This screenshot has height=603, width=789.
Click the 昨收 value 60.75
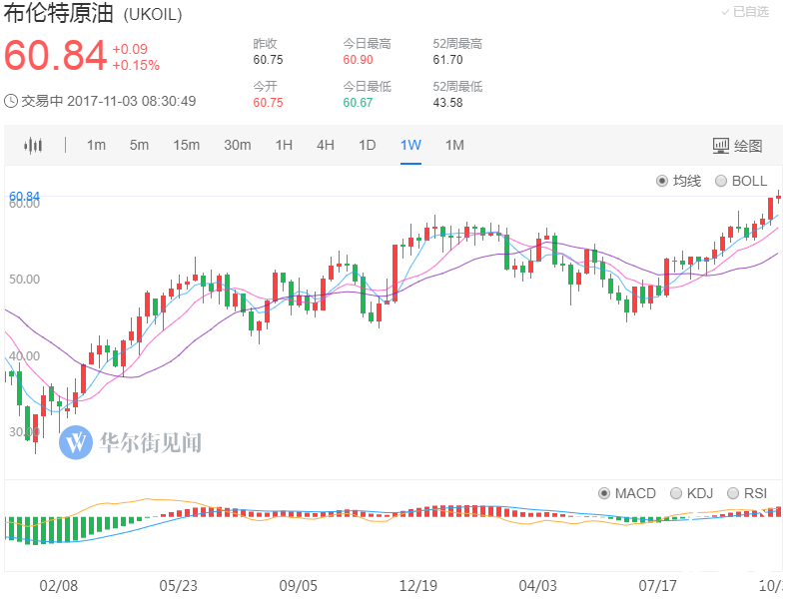(269, 60)
